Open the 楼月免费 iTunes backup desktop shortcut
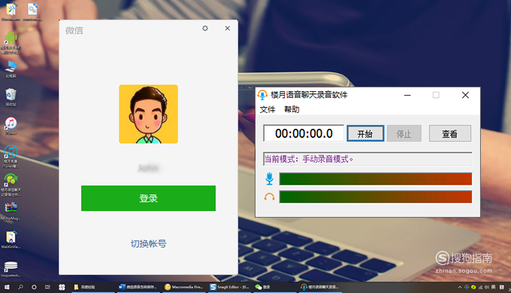 point(11,156)
